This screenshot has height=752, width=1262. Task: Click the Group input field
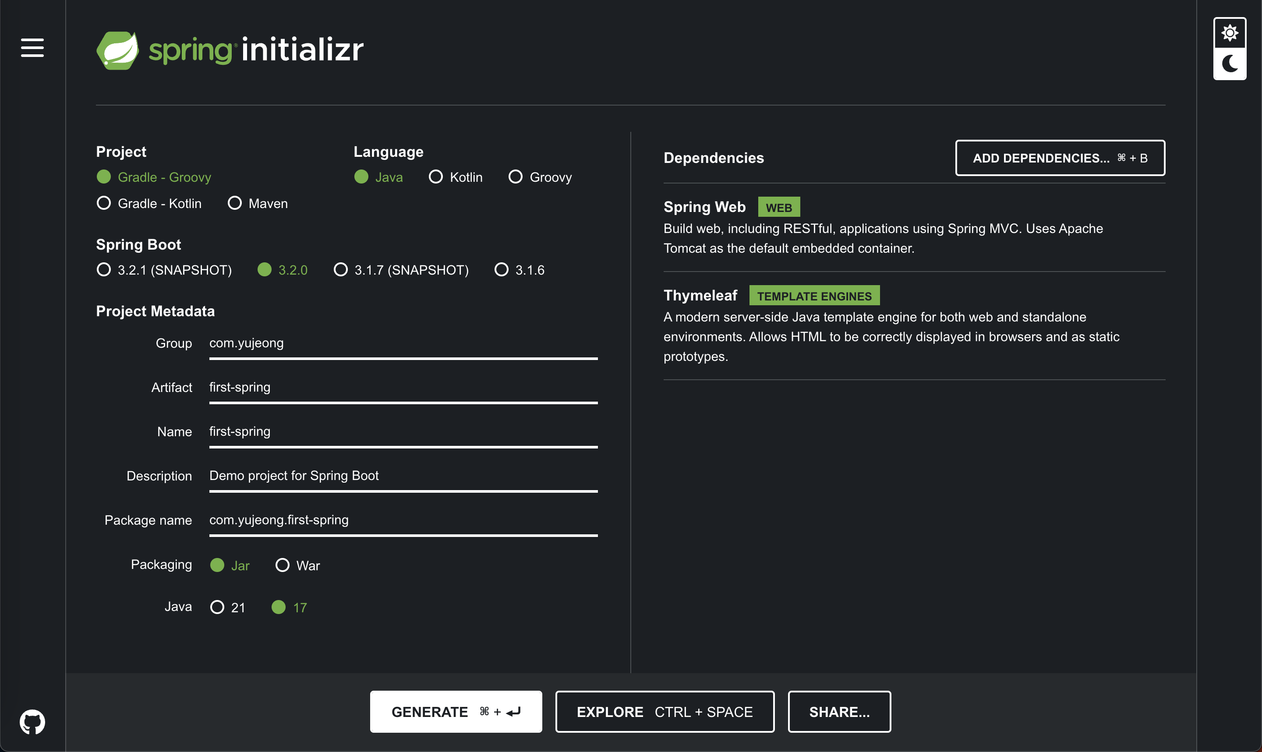[x=403, y=343]
